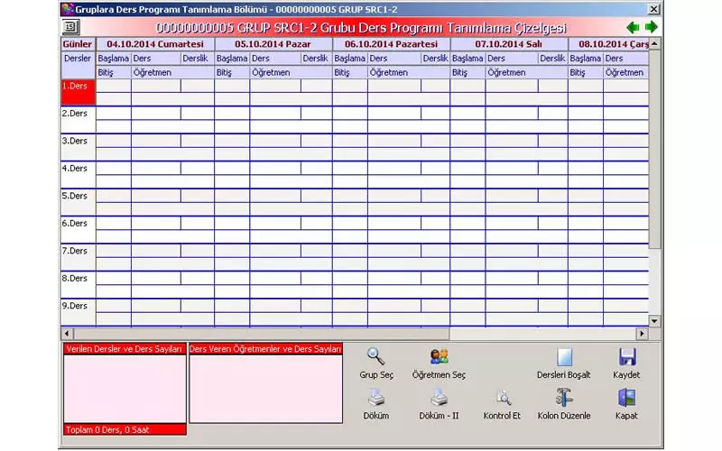This screenshot has width=722, height=451.
Task: Click the 04.10.2014 Cumartesi day header
Action: (155, 44)
